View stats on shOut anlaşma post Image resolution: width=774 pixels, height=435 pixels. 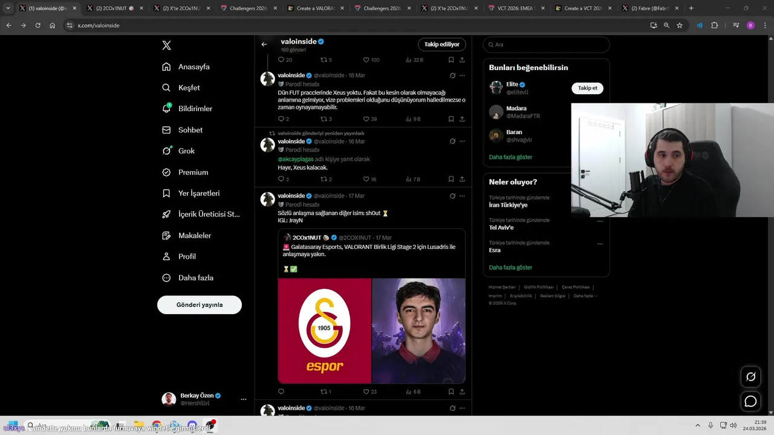413,391
